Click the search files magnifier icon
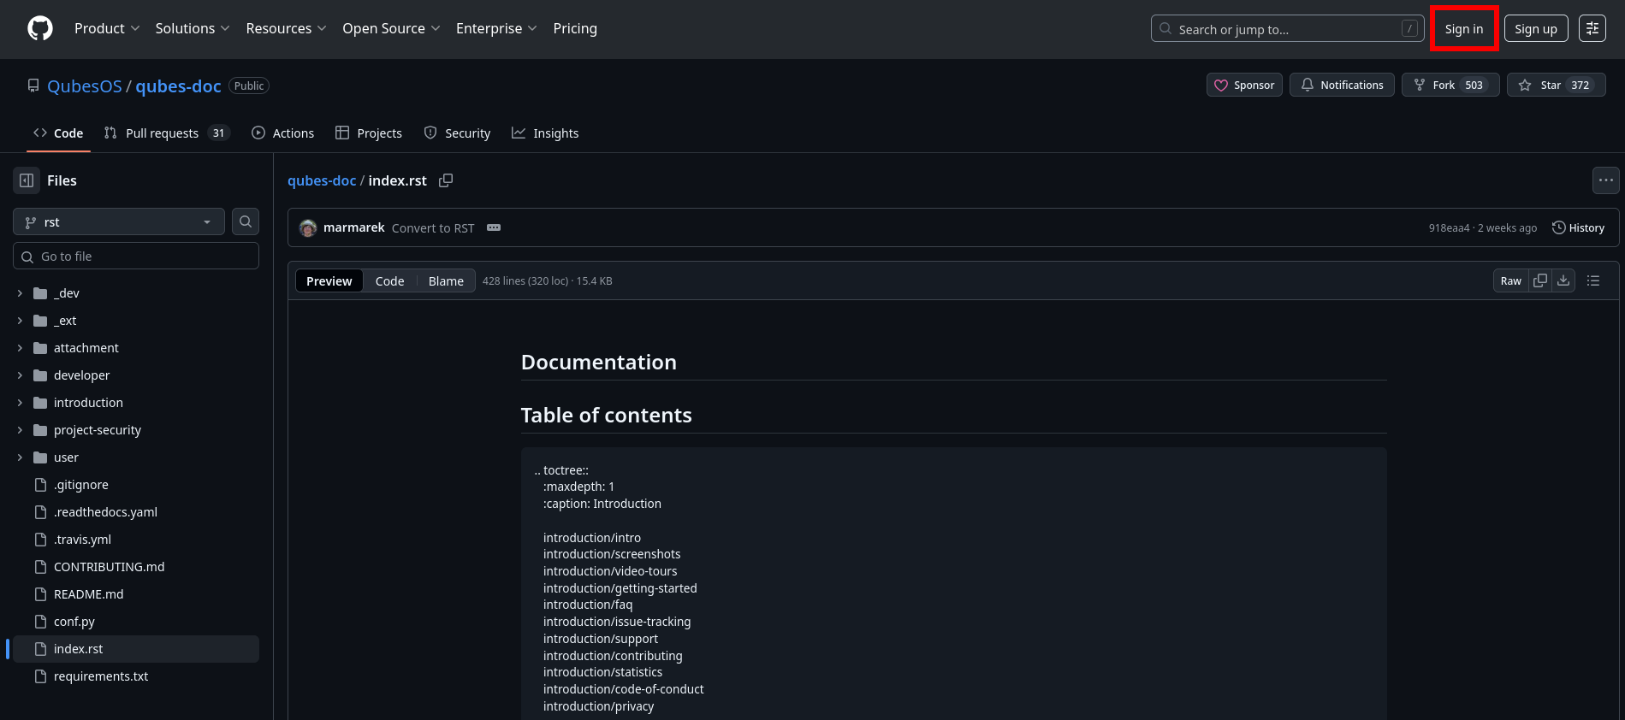This screenshot has height=720, width=1625. click(246, 221)
